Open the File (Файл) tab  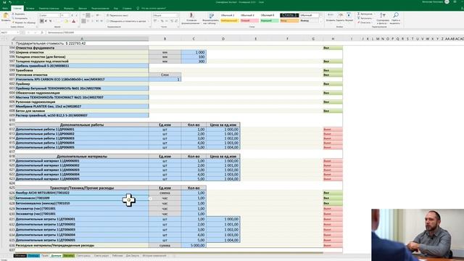pos(5,8)
